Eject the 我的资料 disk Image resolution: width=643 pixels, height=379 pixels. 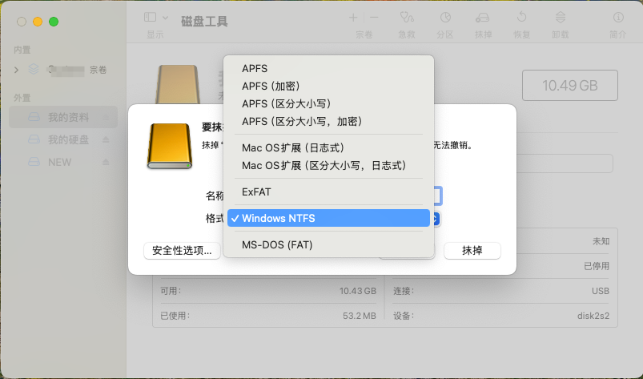point(106,118)
